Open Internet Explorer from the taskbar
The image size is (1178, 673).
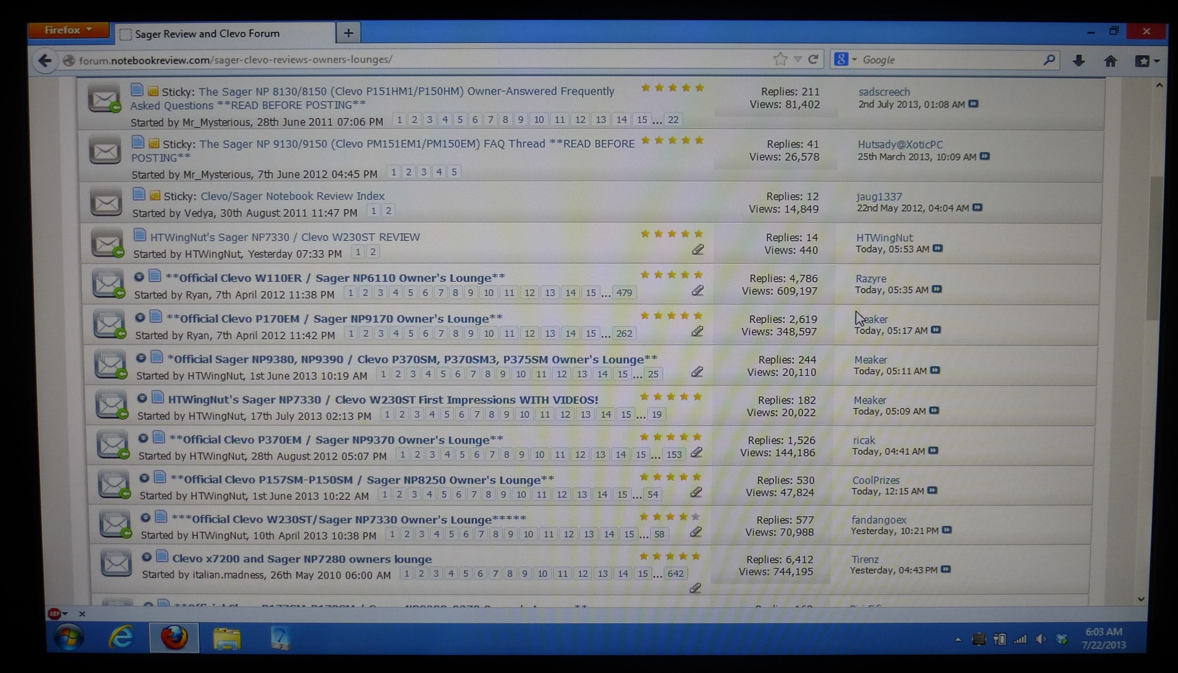pos(121,637)
